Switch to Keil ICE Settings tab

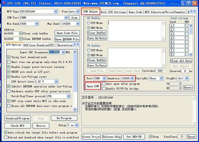pos(113,12)
